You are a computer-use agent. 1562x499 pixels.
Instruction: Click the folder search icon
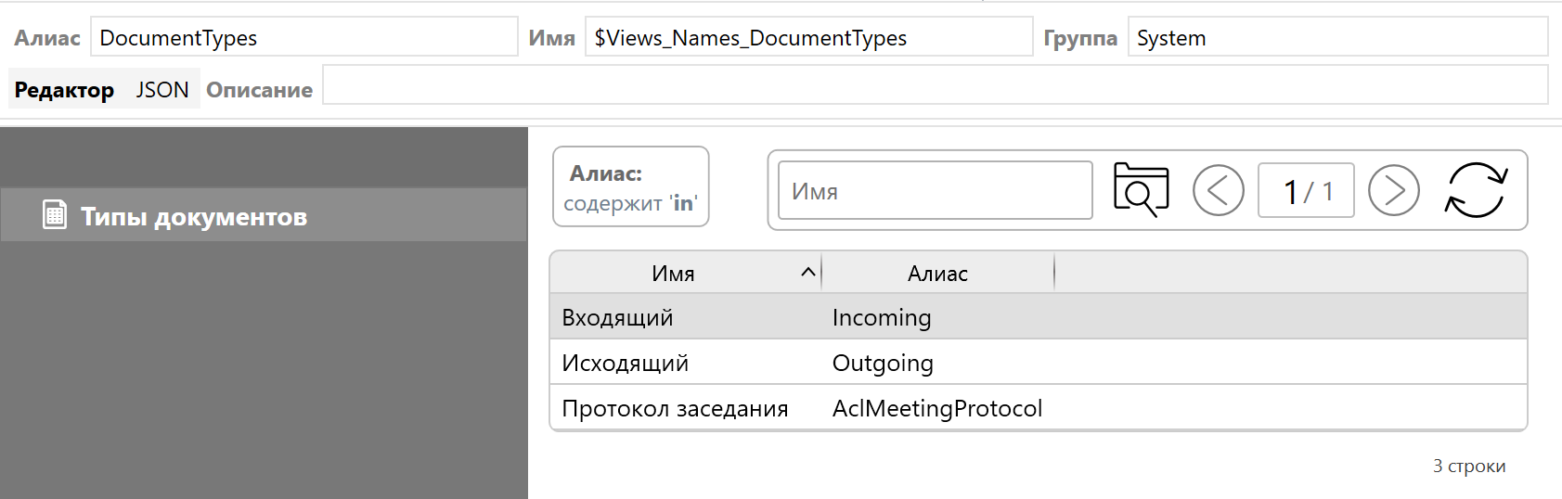point(1141,190)
